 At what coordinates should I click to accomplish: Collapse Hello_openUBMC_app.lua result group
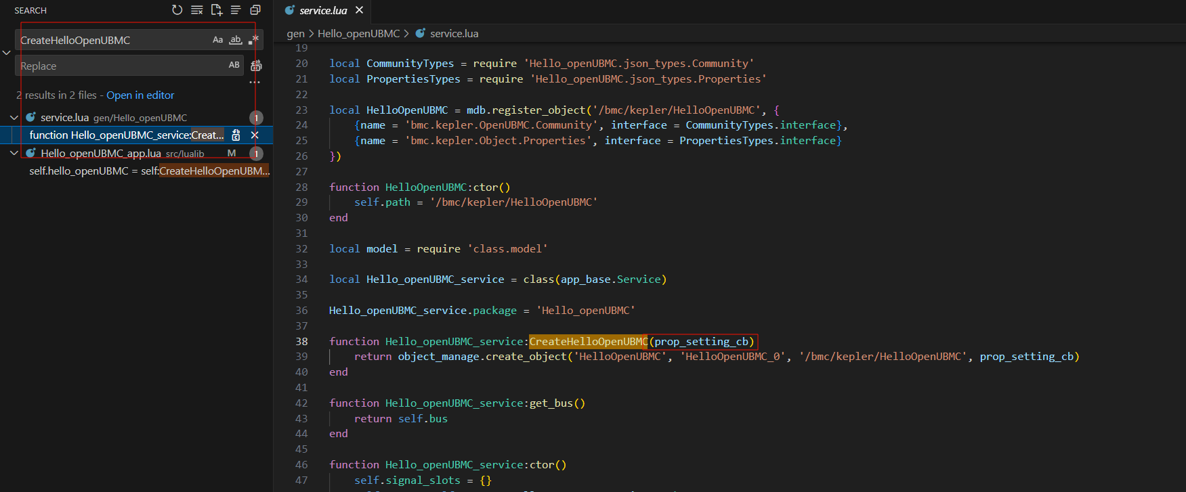[14, 154]
